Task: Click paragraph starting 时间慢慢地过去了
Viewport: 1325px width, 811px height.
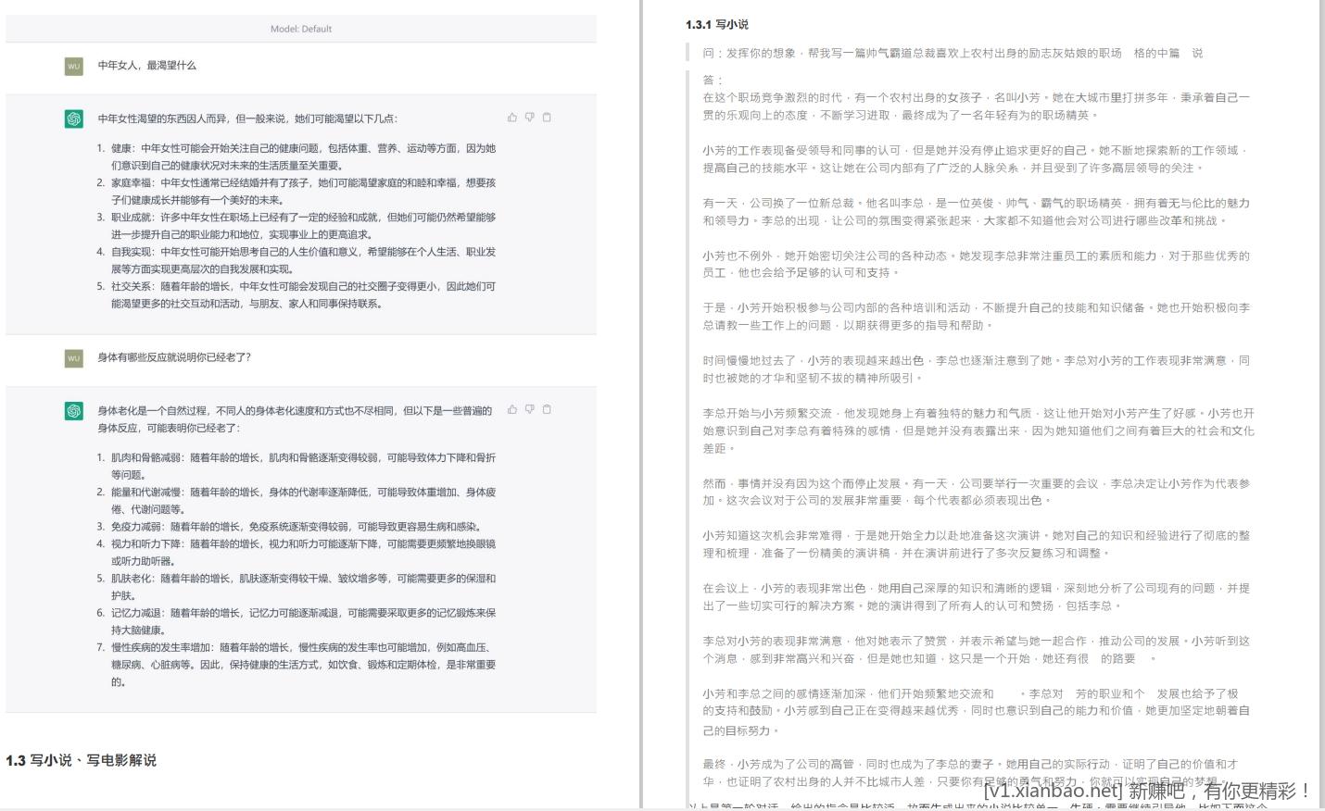Action: point(976,368)
